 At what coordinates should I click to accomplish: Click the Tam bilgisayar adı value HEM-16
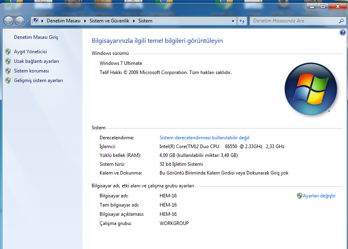tap(168, 205)
